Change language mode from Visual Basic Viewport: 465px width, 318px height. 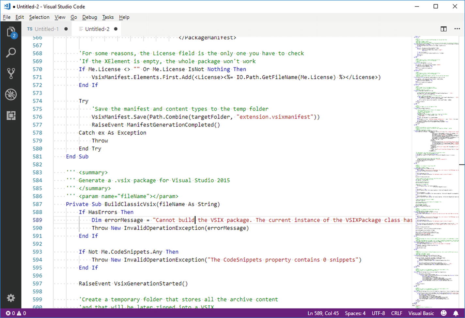click(x=421, y=313)
